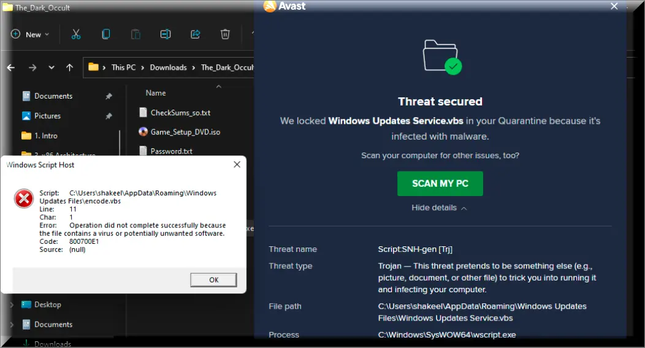Select Downloads in the address breadcrumb
This screenshot has height=348, width=645.
click(x=168, y=67)
